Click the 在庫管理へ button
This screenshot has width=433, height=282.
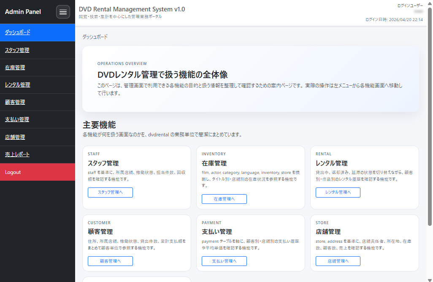click(x=224, y=199)
